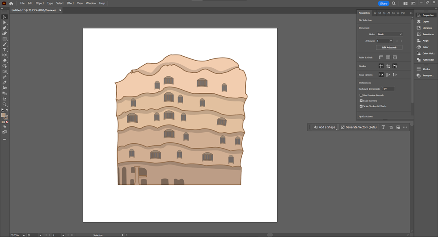Screen dimensions: 438x237
Task: Select the Eyedropper tool
Action: (4, 83)
